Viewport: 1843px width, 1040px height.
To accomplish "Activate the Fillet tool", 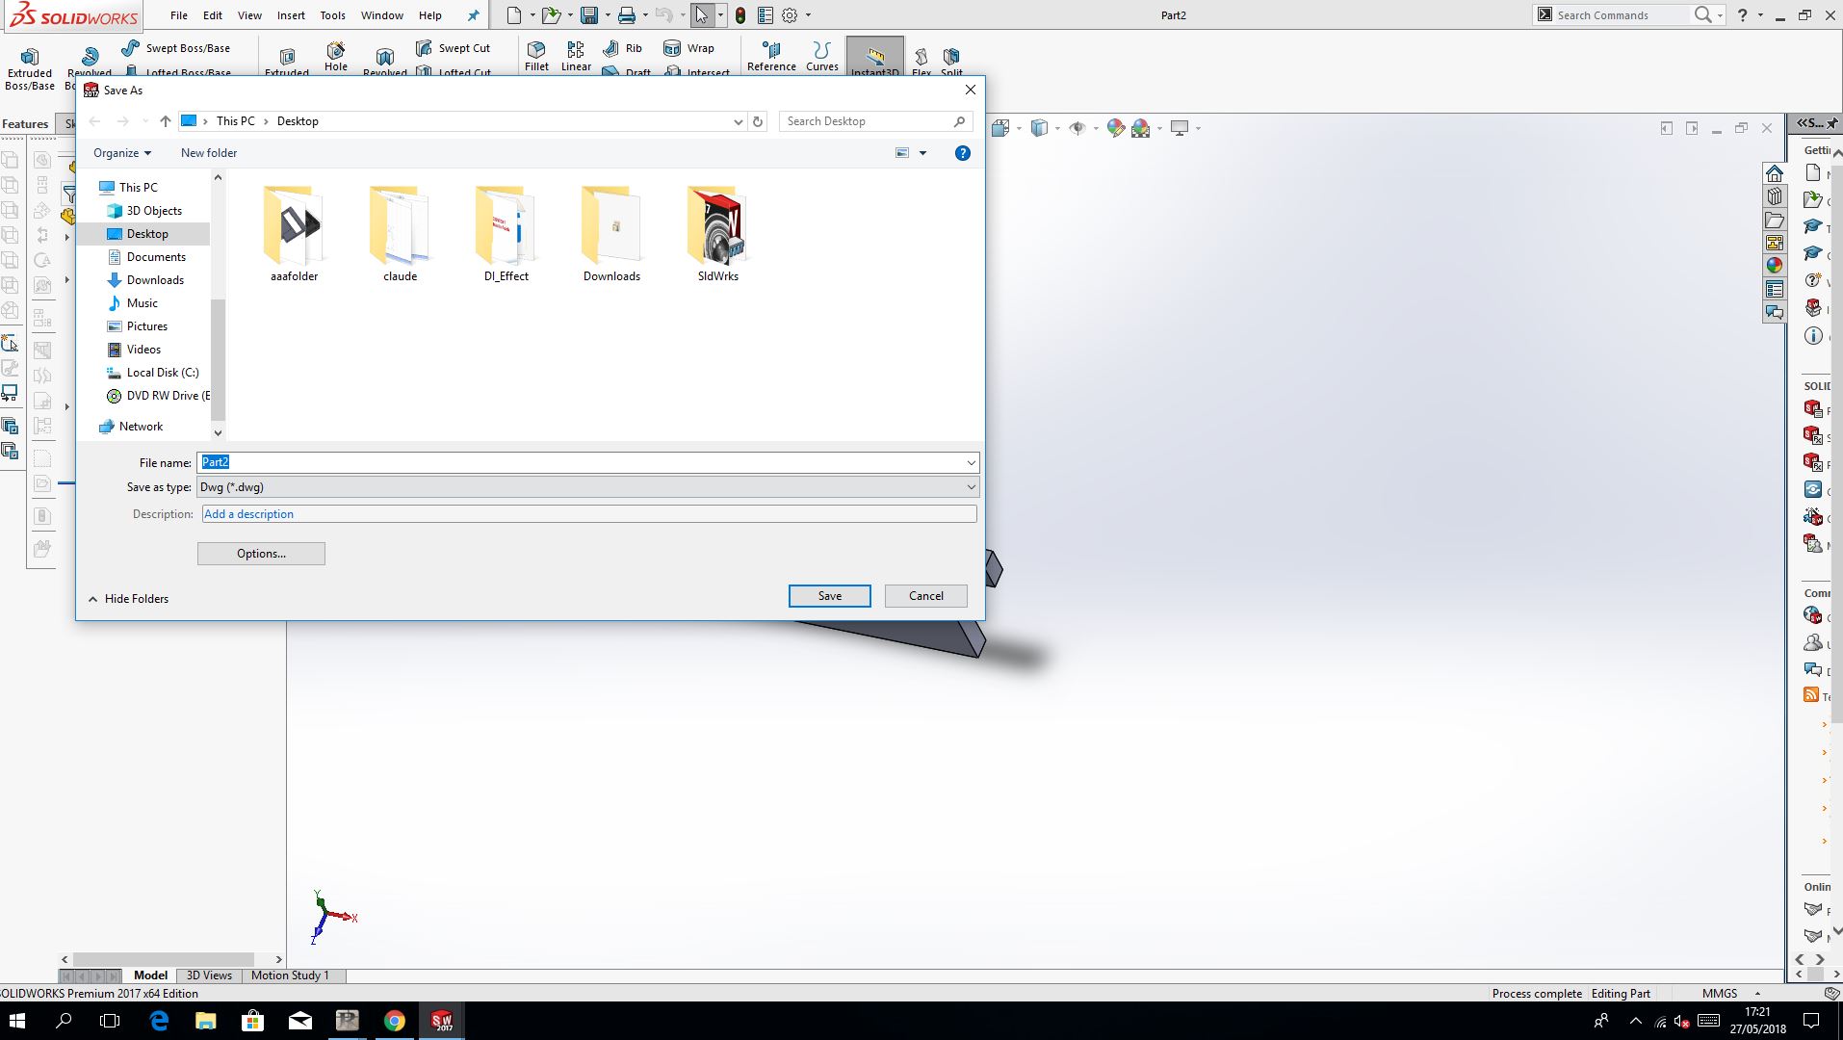I will tap(536, 57).
